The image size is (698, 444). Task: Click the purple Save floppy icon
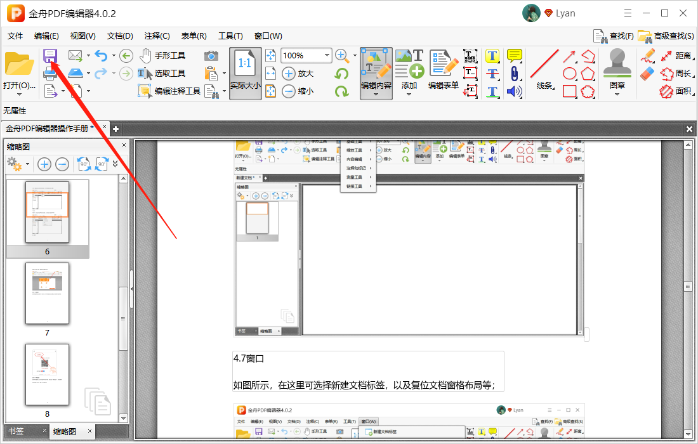pos(50,56)
